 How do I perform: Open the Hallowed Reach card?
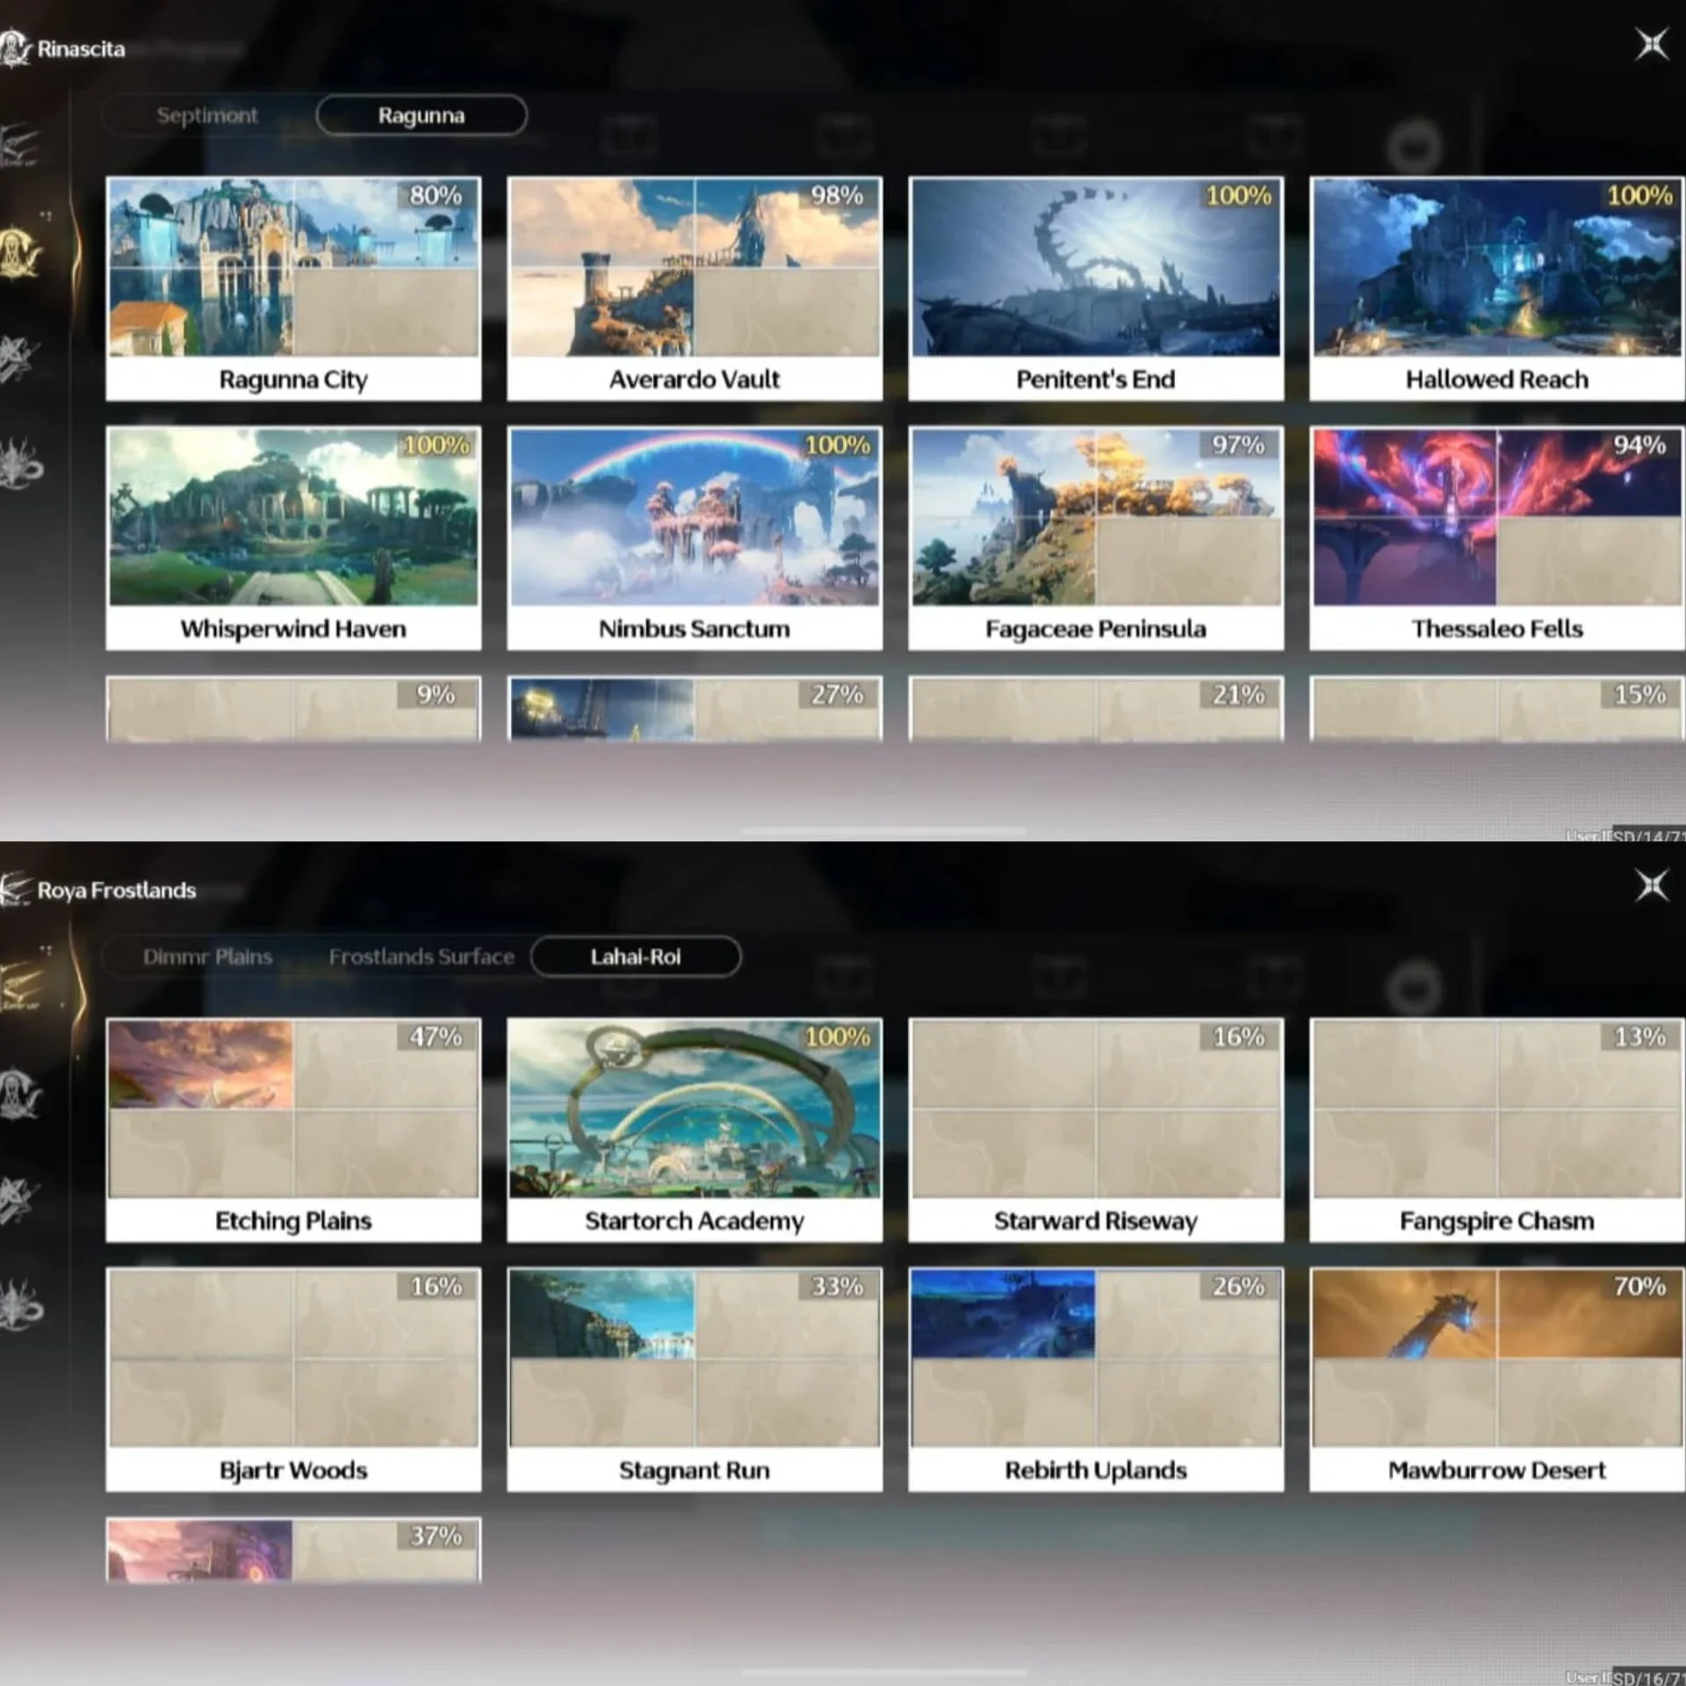coord(1497,289)
